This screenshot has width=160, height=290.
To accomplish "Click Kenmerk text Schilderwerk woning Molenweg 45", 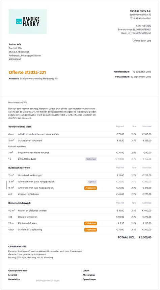I will pos(39,79).
